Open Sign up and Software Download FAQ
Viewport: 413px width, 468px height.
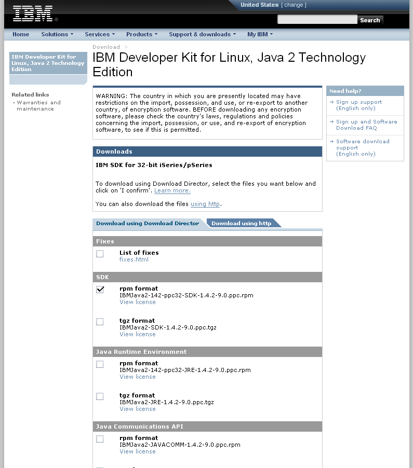coord(367,125)
